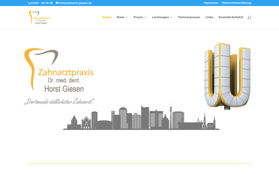Open the Kontakt/Anfahrt page

point(231,17)
